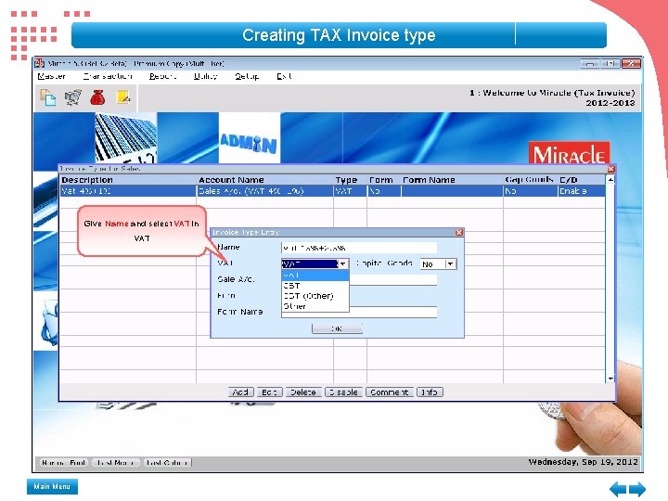Open the Transaction menu
This screenshot has height=501, width=668.
[x=108, y=76]
